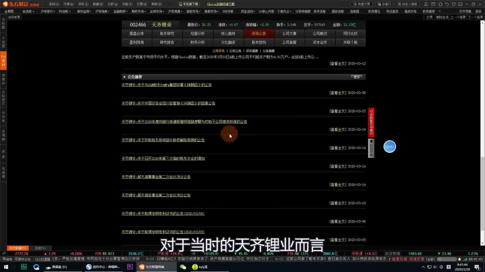
Task: Open the 系统(S) menu
Action: [54, 4]
